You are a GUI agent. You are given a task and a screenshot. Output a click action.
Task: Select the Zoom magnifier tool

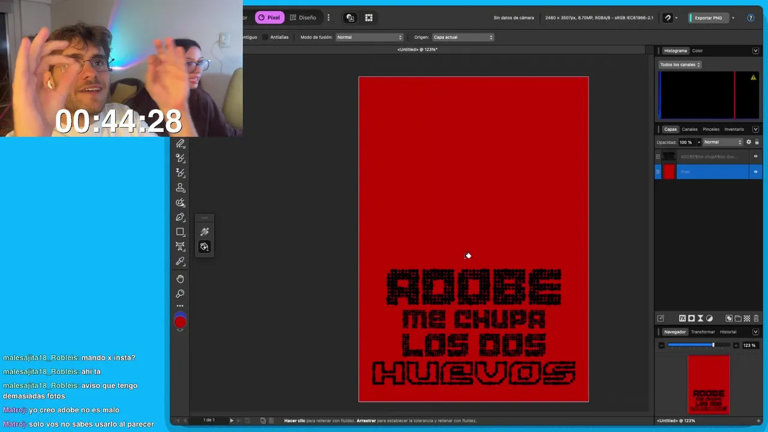coord(180,294)
